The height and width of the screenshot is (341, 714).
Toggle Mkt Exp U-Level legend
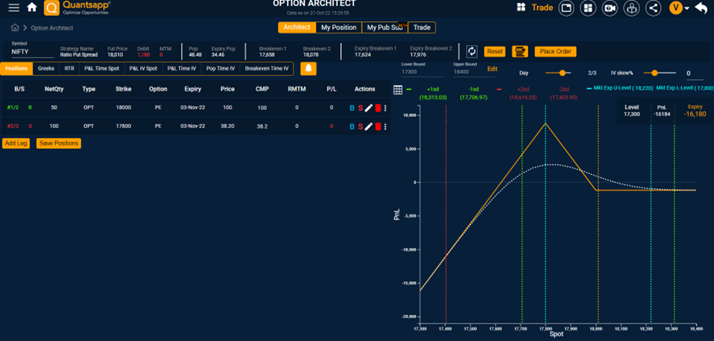click(x=619, y=89)
